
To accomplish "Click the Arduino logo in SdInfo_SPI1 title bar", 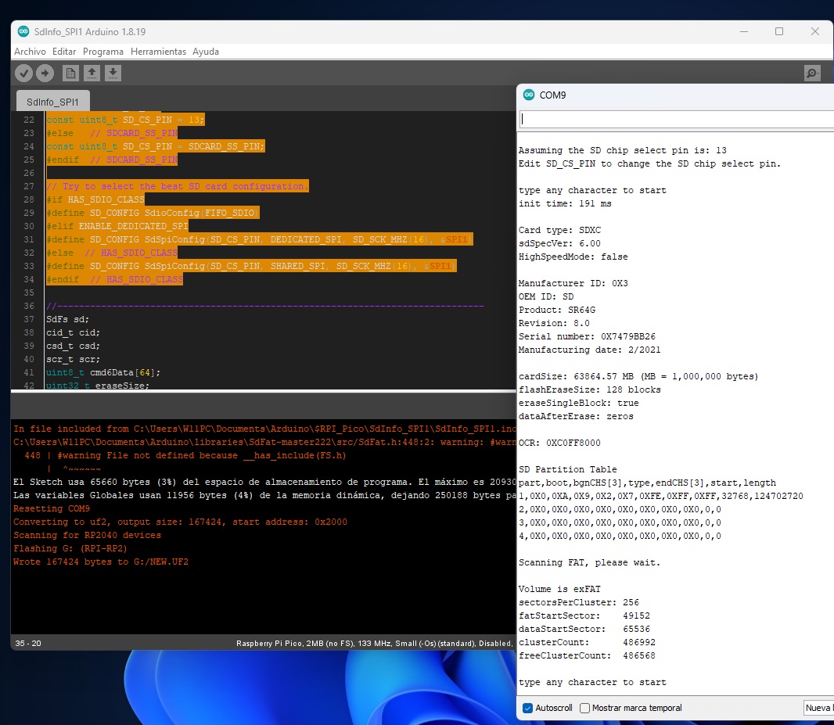I will [x=23, y=31].
